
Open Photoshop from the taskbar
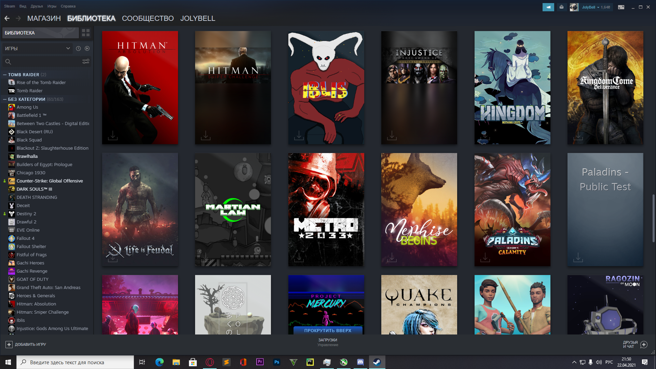[x=277, y=362]
